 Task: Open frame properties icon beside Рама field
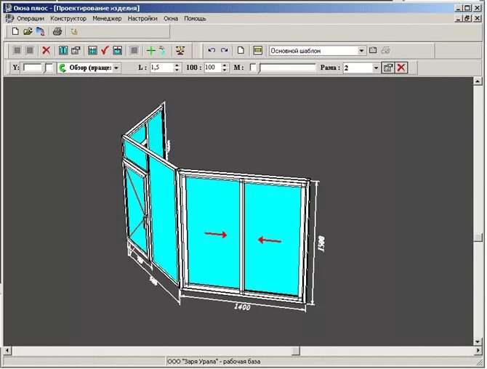388,68
